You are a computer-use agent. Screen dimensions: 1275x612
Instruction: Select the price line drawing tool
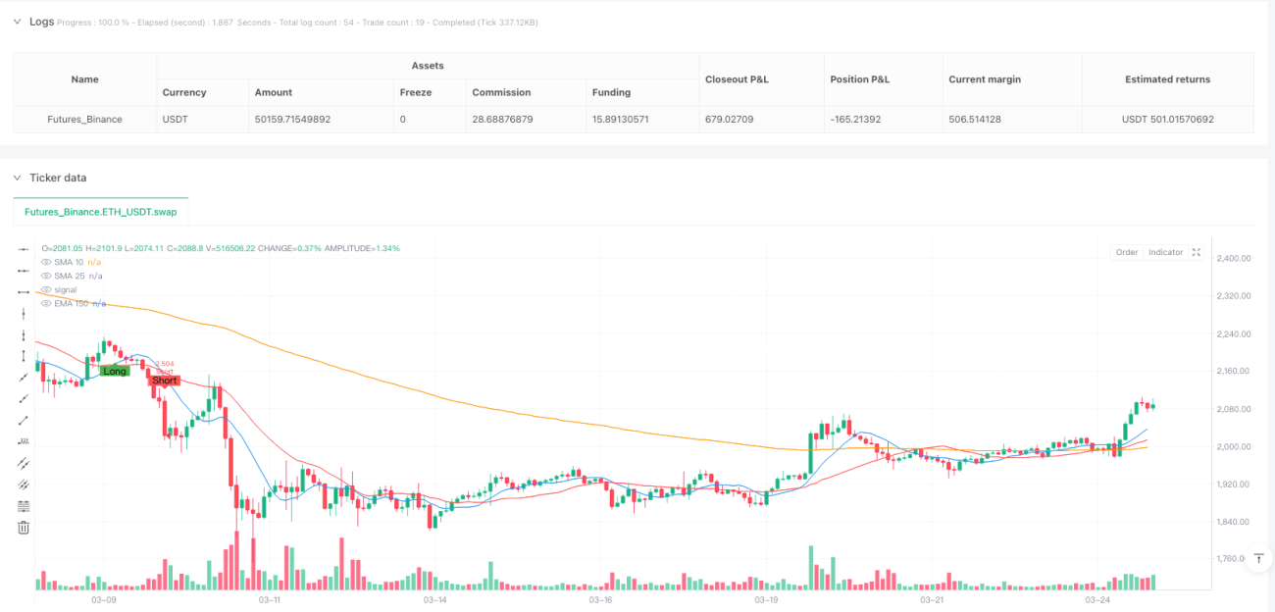pyautogui.click(x=24, y=441)
